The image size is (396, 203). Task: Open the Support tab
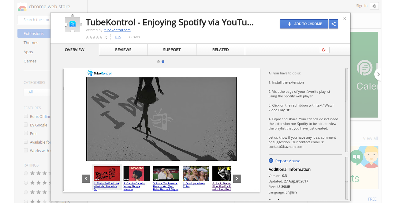[172, 50]
